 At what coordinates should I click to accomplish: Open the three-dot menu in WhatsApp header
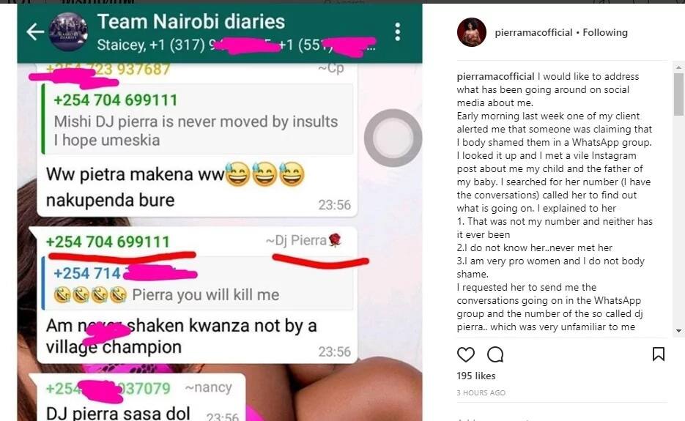pyautogui.click(x=398, y=32)
